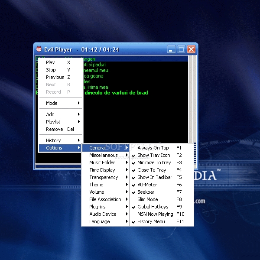Select the Remove menu entry

coord(61,129)
